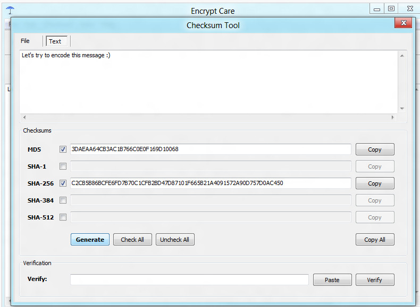
Task: Paste a hash into Verify field
Action: pyautogui.click(x=332, y=280)
